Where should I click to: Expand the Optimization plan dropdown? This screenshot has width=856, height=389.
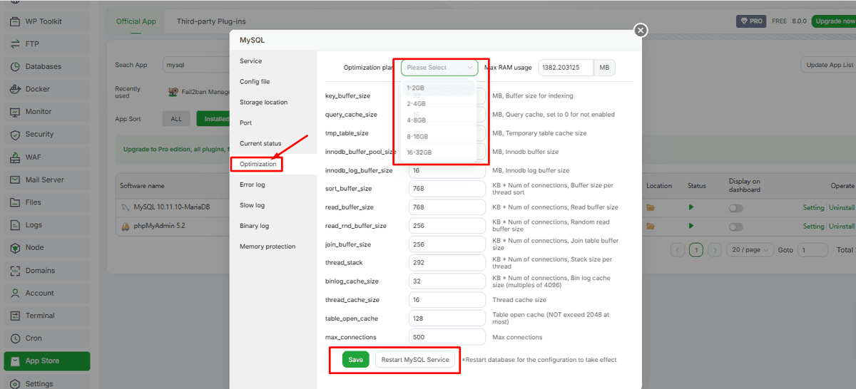[x=439, y=68]
